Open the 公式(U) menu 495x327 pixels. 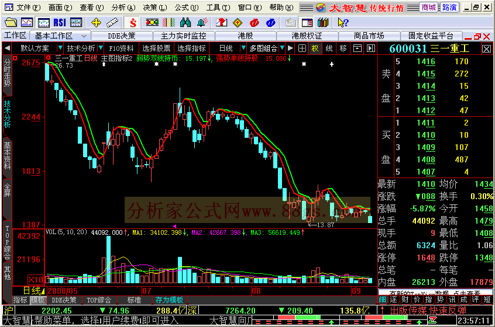point(186,7)
